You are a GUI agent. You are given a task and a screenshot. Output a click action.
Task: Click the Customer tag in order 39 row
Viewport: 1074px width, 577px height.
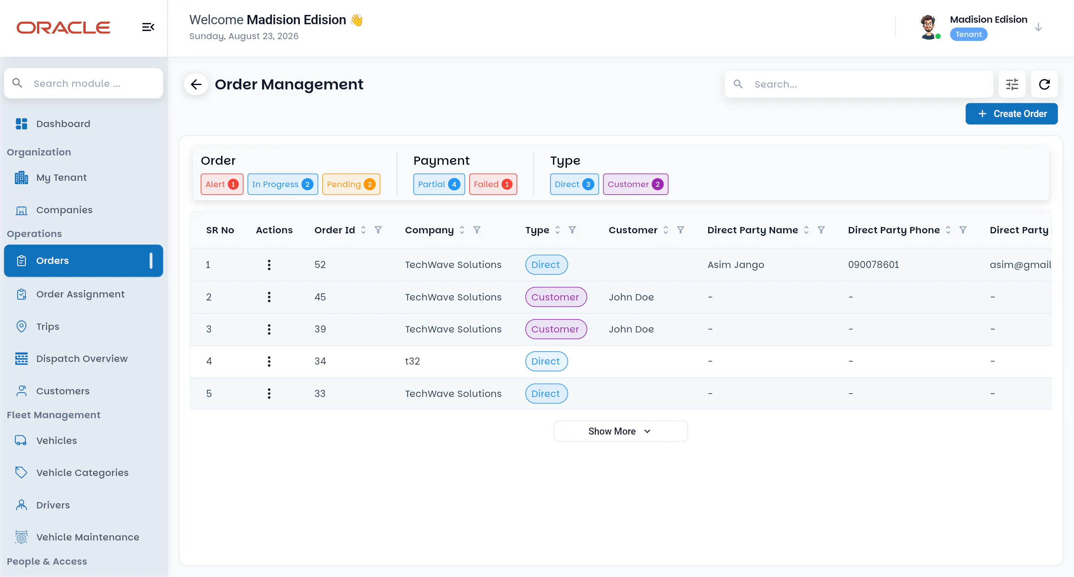coord(556,329)
